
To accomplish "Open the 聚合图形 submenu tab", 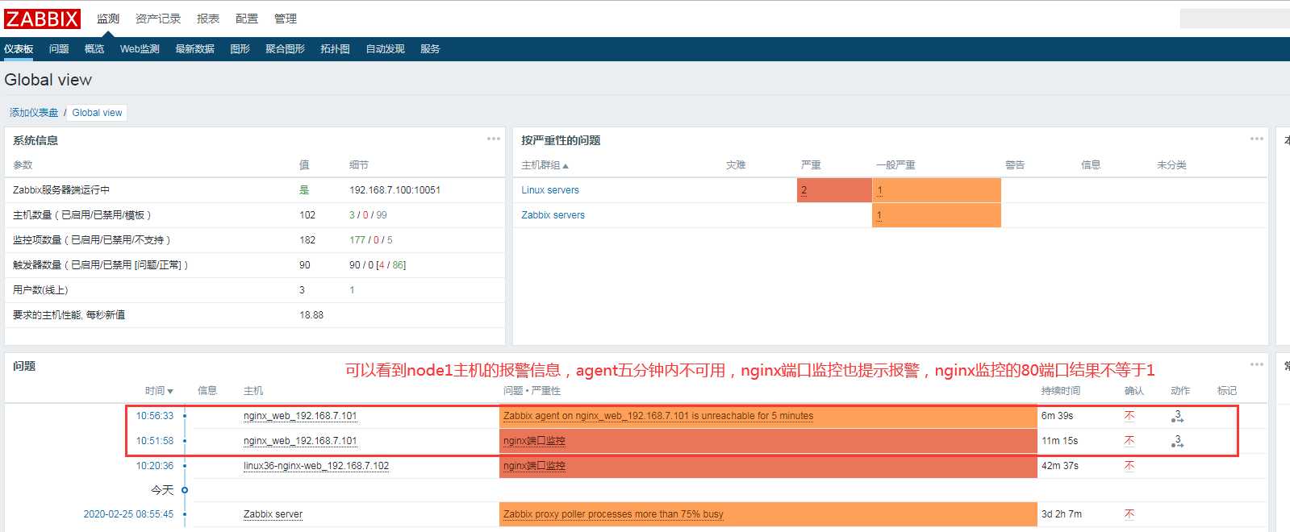I will click(x=285, y=49).
